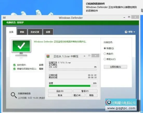Image resolution: width=143 pixels, height=113 pixels.
Task: Click the magnifier icon next to 扫描详细信息
Action: click(14, 95)
